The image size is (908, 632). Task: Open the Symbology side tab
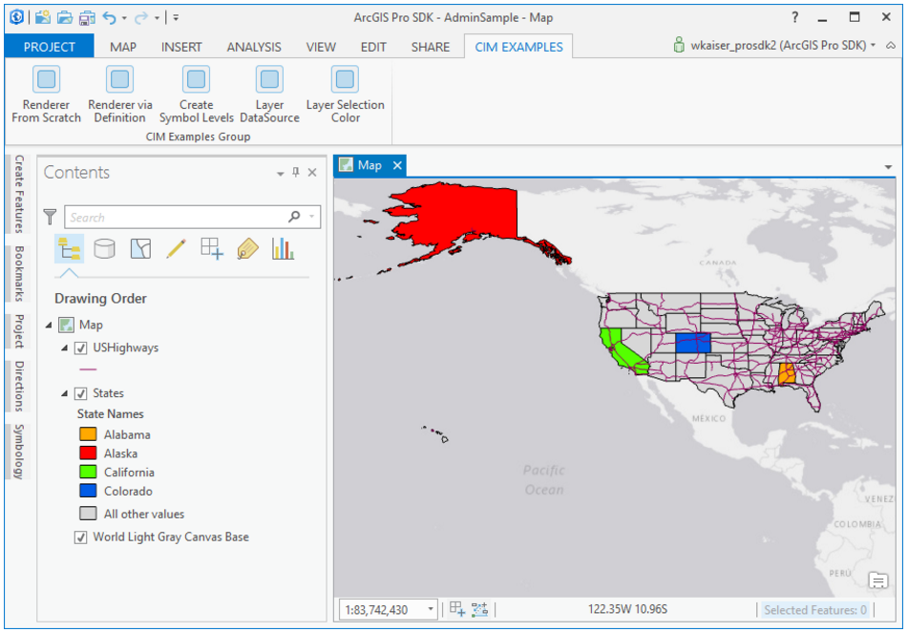tap(18, 452)
